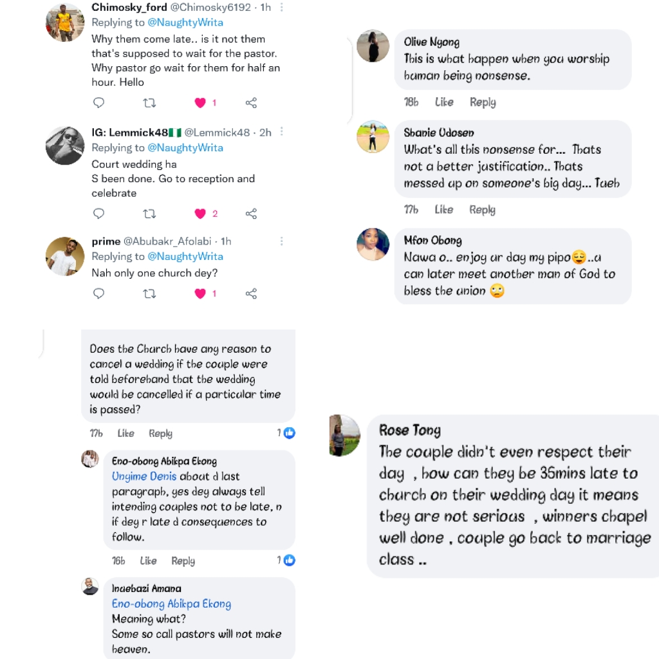Reply to Shanie Udosen's comment
The width and height of the screenshot is (659, 659).
click(x=482, y=210)
